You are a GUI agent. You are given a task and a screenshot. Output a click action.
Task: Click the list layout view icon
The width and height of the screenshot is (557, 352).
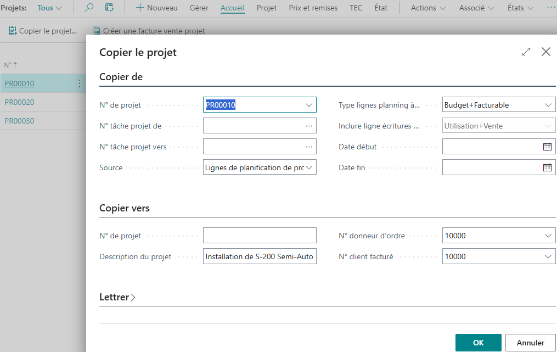(109, 8)
